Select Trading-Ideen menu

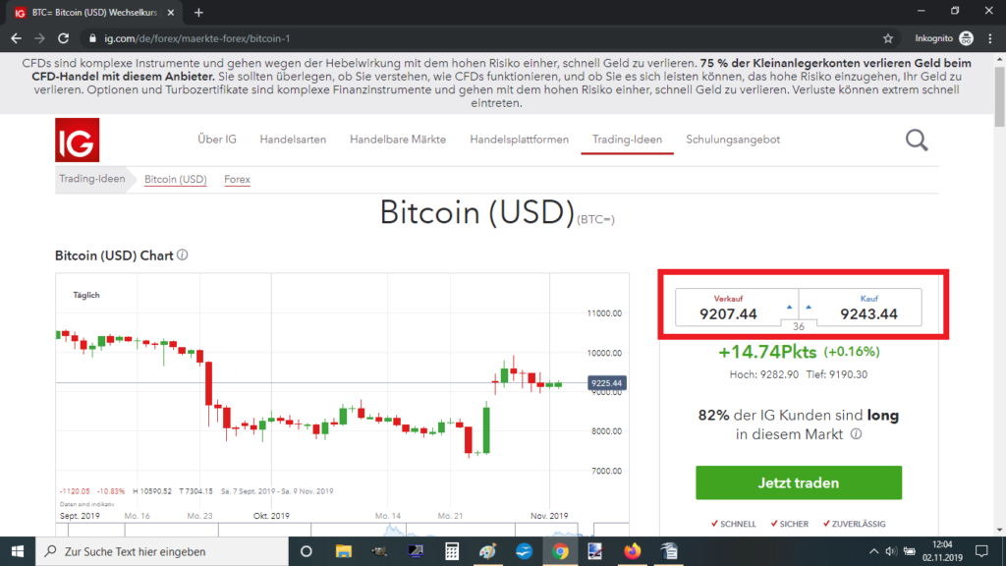pos(627,140)
